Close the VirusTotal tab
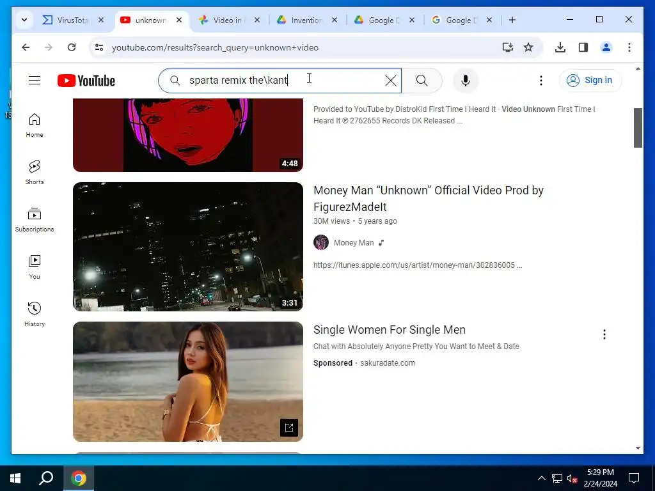Image resolution: width=655 pixels, height=491 pixels. click(100, 20)
